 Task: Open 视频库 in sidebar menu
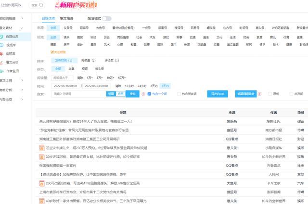pos(11,45)
